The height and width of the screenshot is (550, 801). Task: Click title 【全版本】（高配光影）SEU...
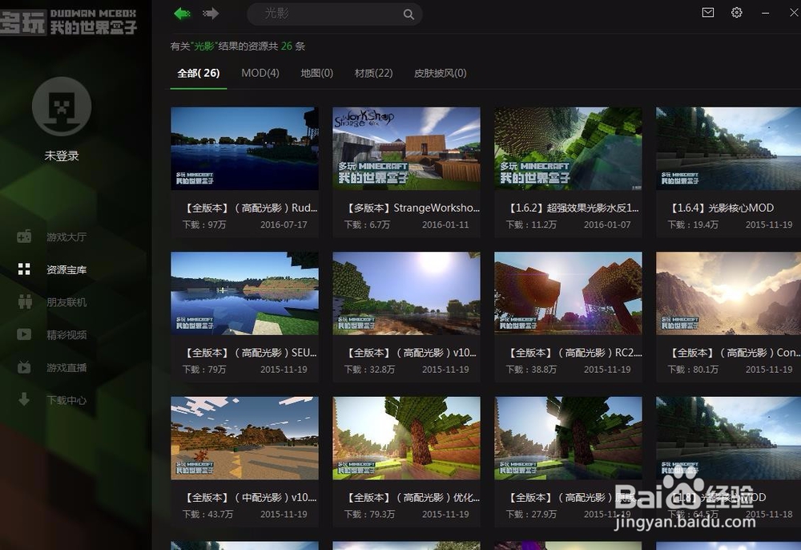[250, 353]
